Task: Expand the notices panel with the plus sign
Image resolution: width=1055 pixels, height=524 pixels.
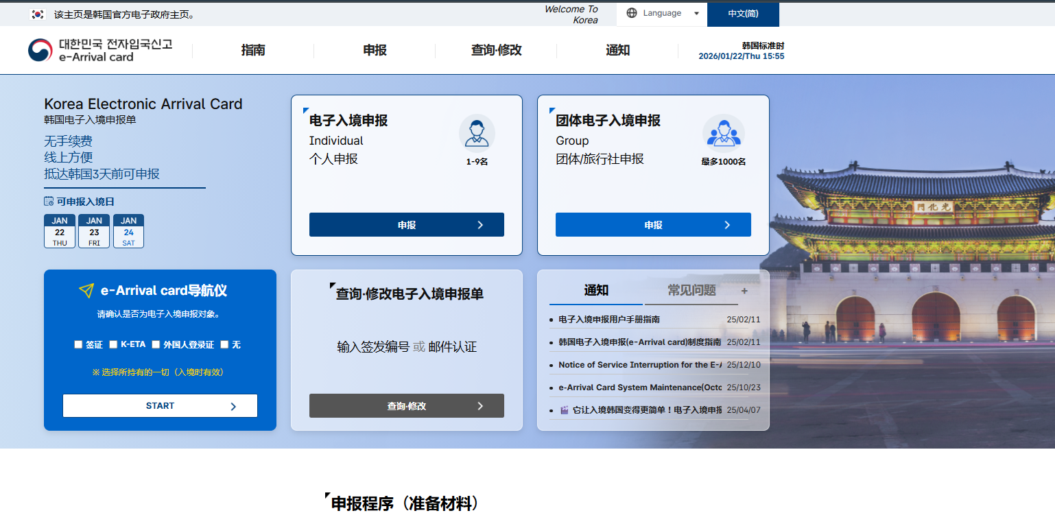Action: [744, 291]
